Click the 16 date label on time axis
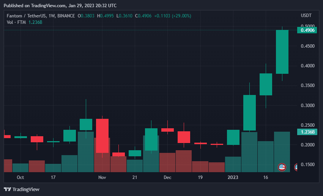Image resolution: width=323 pixels, height=196 pixels. pyautogui.click(x=266, y=177)
